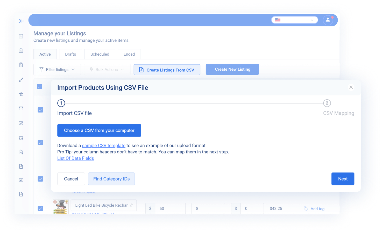Click the product search magnifier sidebar icon
The image size is (382, 232).
click(x=21, y=152)
